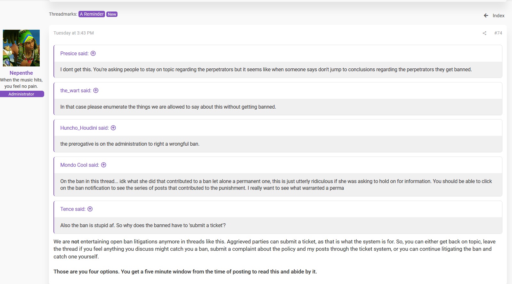This screenshot has width=512, height=284.
Task: Click 'Tence said:' quote header
Action: [73, 209]
